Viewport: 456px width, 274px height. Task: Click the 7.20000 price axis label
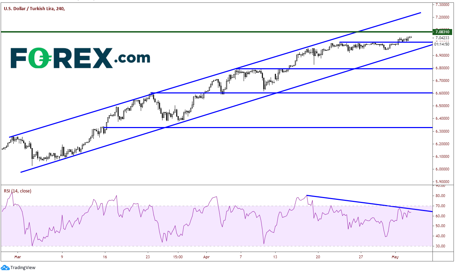[x=442, y=17]
